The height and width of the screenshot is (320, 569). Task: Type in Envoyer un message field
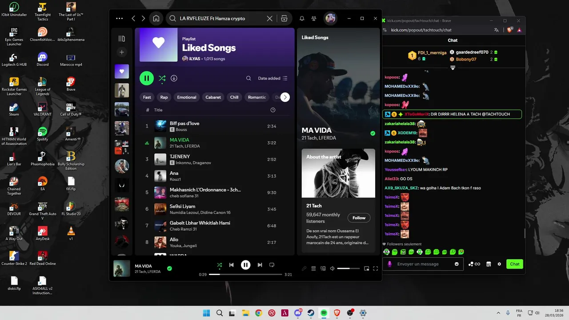pyautogui.click(x=422, y=264)
